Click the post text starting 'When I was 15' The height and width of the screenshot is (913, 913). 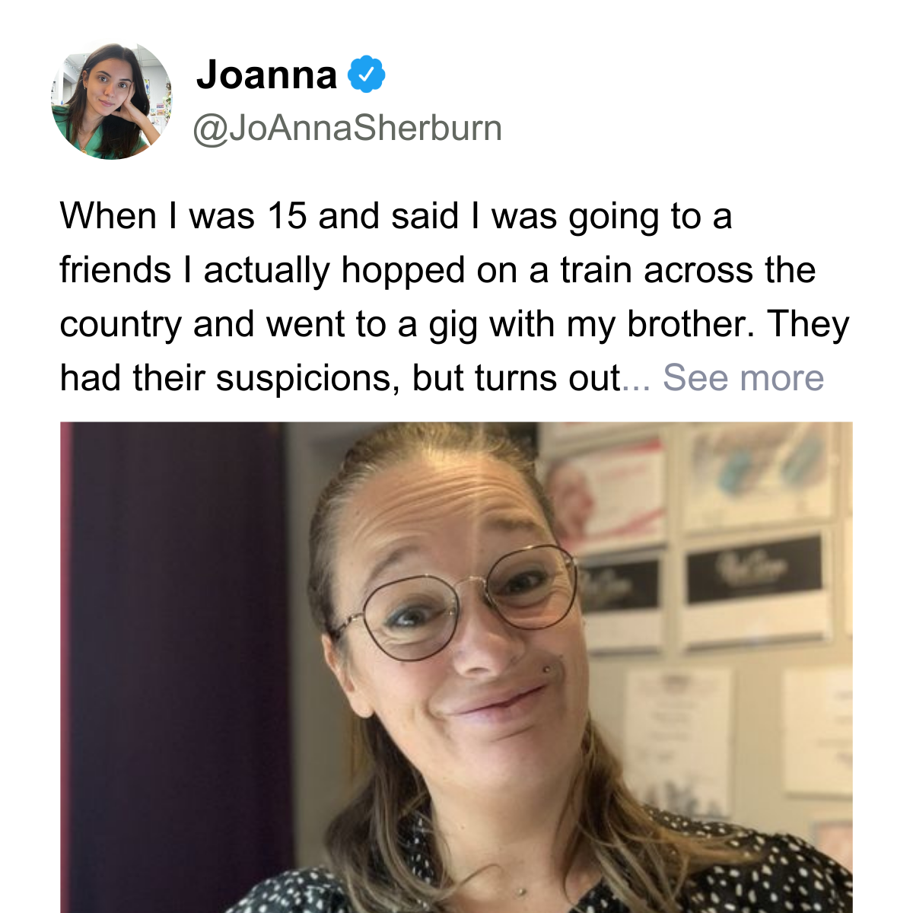pos(455,297)
